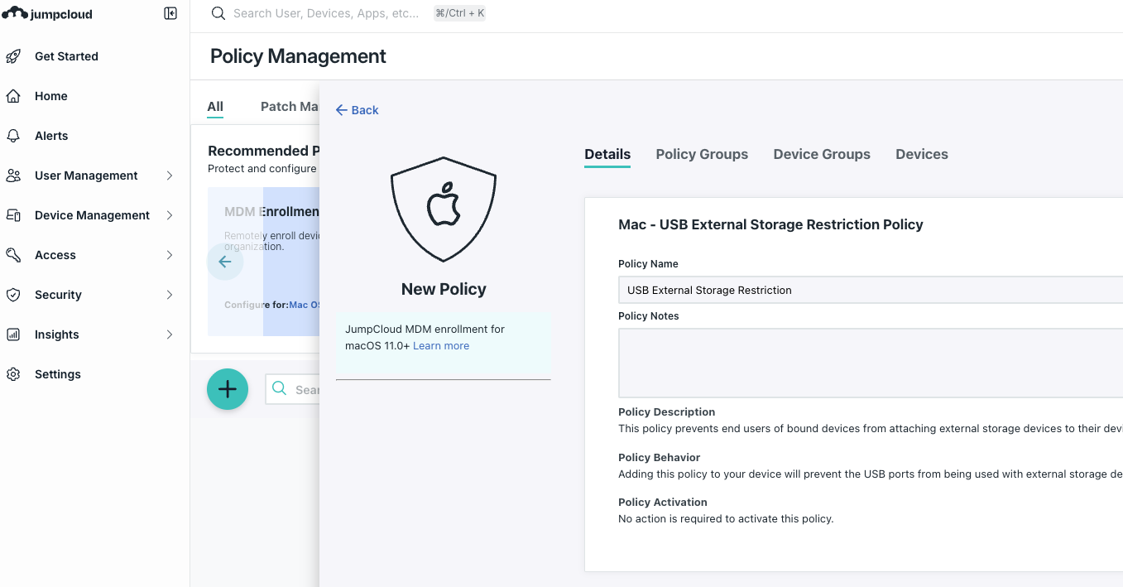Go back using the Back link

pos(358,110)
